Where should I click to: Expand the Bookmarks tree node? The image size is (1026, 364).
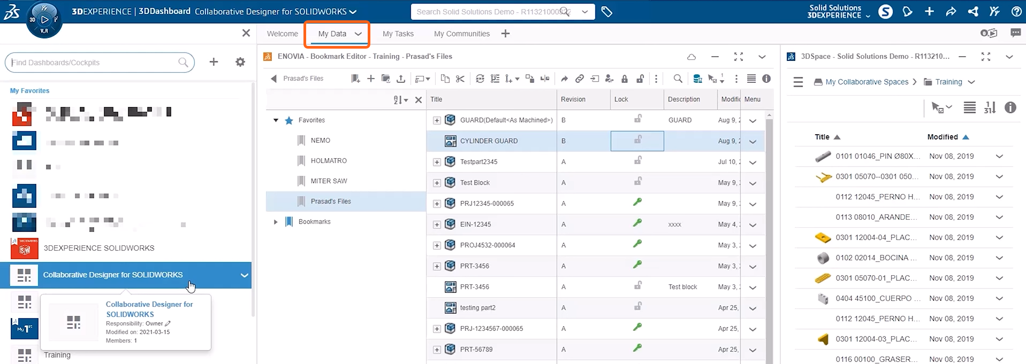tap(276, 222)
